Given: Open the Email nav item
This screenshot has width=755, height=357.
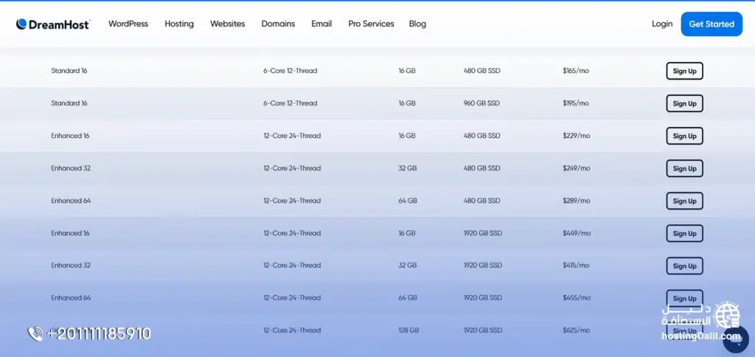Looking at the screenshot, I should tap(321, 24).
